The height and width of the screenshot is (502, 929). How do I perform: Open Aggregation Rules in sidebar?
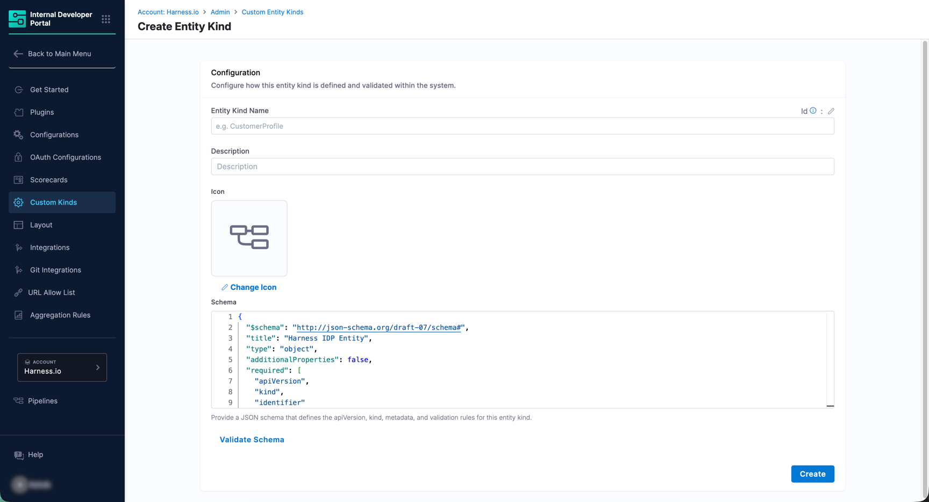(x=60, y=315)
